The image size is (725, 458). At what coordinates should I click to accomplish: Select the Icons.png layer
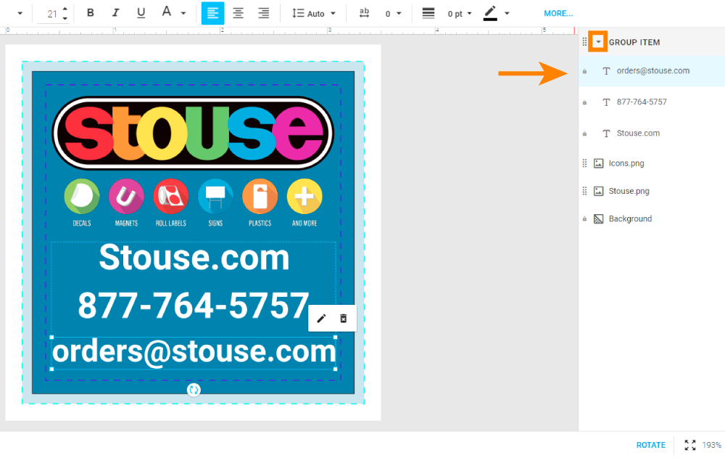(652, 163)
